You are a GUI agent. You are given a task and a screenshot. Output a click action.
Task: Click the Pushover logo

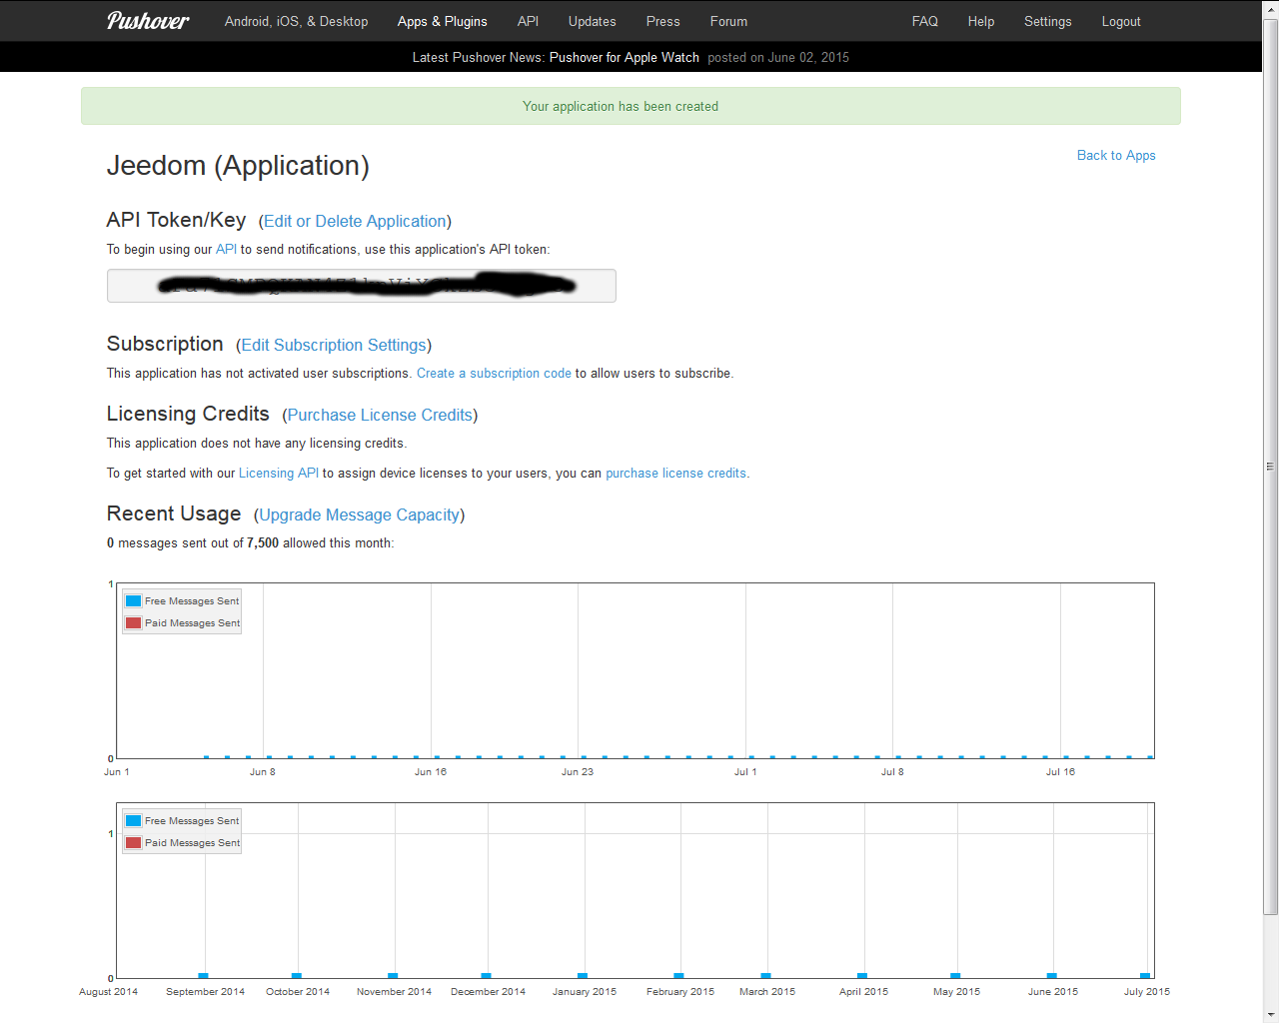[148, 21]
